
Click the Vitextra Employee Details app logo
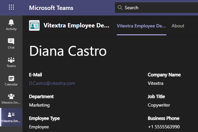pyautogui.click(x=34, y=25)
